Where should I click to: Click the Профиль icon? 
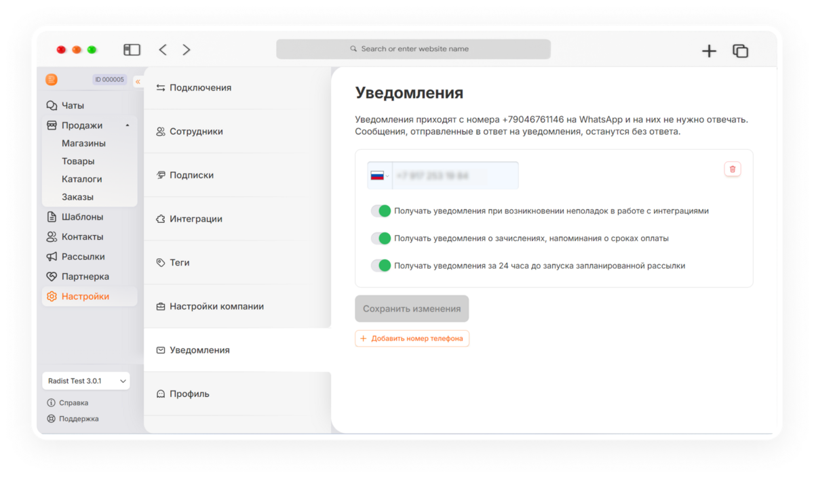tap(161, 394)
